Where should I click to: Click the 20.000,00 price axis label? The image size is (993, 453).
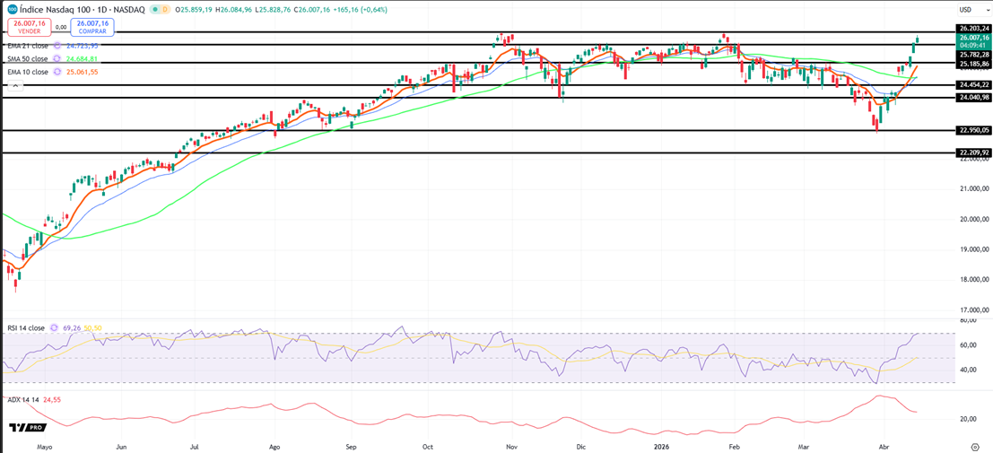click(x=974, y=219)
